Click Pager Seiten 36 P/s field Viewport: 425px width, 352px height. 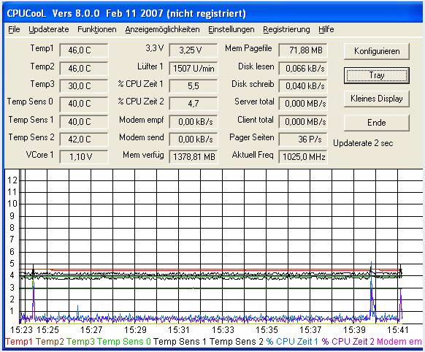[x=302, y=139]
